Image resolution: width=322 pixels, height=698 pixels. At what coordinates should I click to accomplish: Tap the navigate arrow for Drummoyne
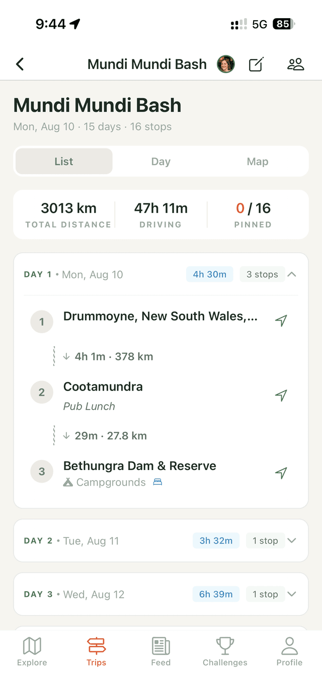(281, 321)
